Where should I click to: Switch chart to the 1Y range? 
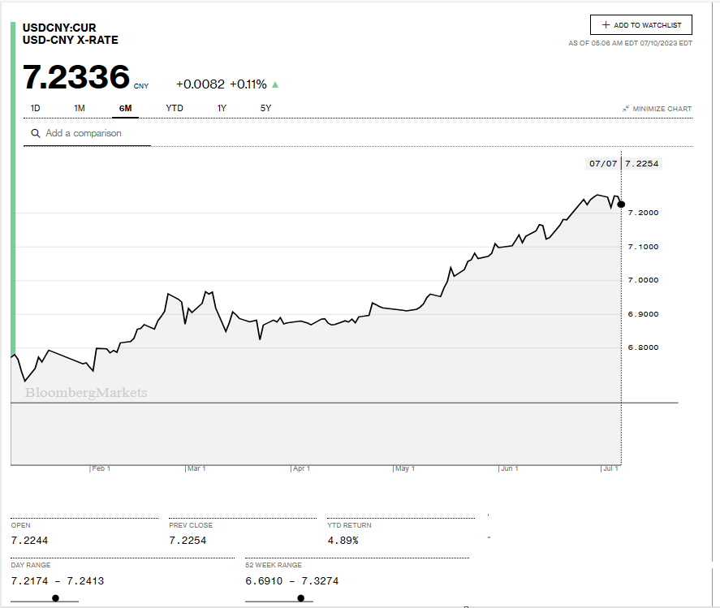click(x=222, y=108)
